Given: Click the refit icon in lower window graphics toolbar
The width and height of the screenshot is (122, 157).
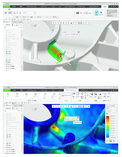Looking at the screenshot, I should click(x=53, y=106).
